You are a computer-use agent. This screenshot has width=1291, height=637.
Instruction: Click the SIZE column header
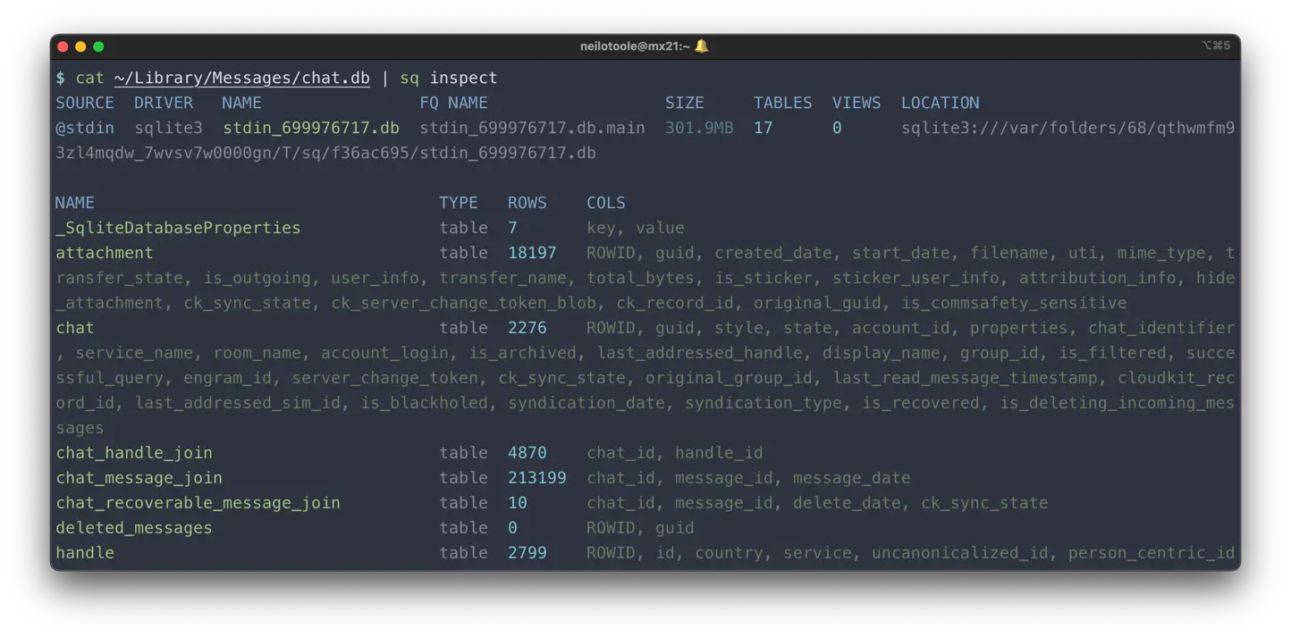684,103
